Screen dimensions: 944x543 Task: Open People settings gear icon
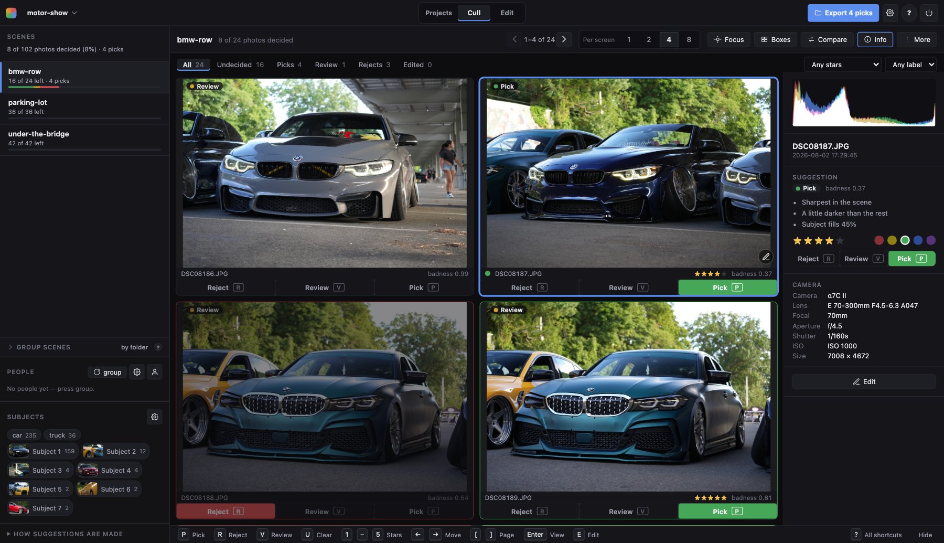coord(137,372)
